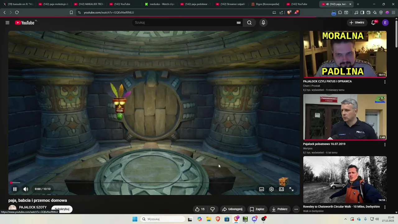Open the YouTube hamburger guide menu
Image resolution: width=398 pixels, height=224 pixels.
pos(7,22)
